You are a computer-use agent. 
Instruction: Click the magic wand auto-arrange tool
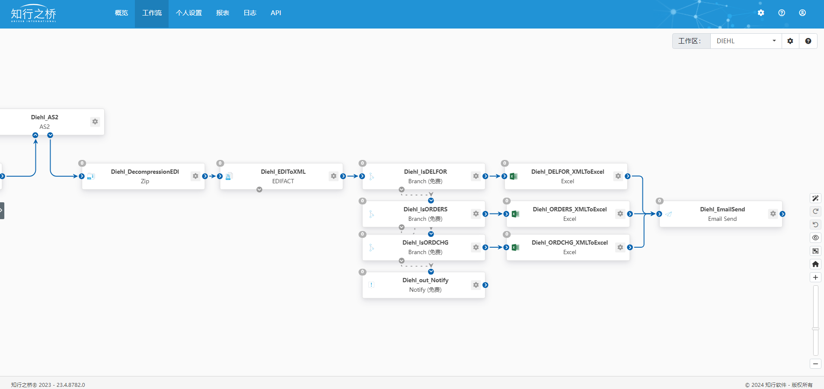tap(815, 198)
